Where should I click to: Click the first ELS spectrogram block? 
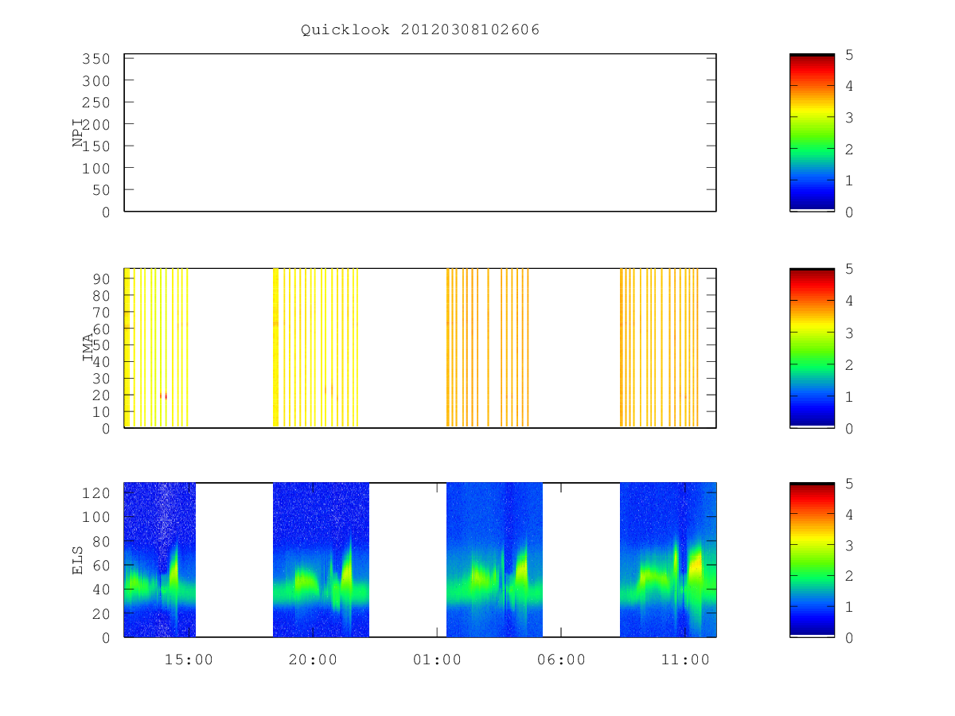[160, 560]
